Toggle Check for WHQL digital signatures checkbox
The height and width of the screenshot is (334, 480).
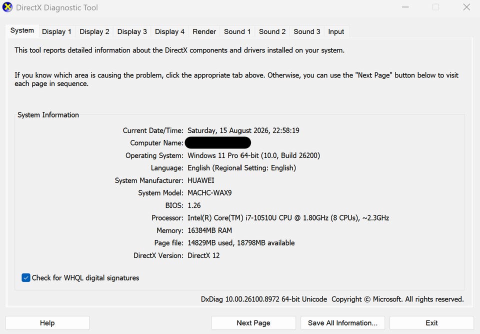click(26, 277)
